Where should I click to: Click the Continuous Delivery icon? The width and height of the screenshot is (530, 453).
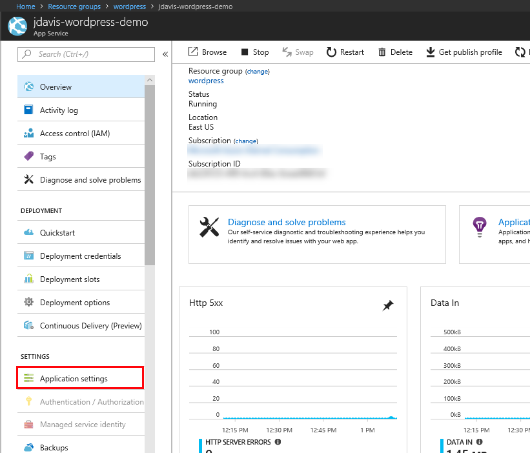[29, 325]
